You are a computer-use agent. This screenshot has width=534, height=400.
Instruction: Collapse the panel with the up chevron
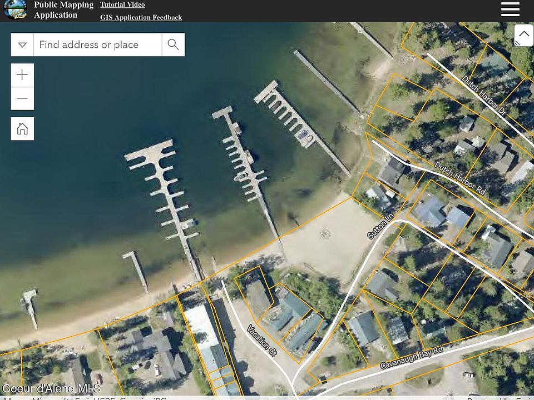(x=523, y=34)
